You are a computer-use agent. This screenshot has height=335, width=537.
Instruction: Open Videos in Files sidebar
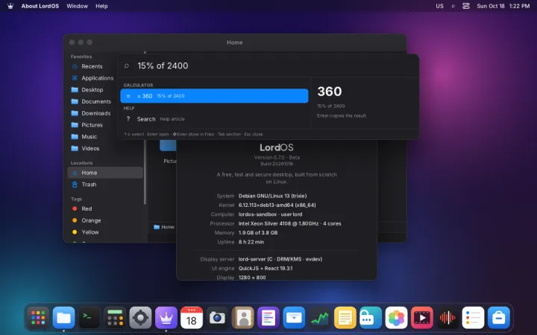tap(105, 148)
